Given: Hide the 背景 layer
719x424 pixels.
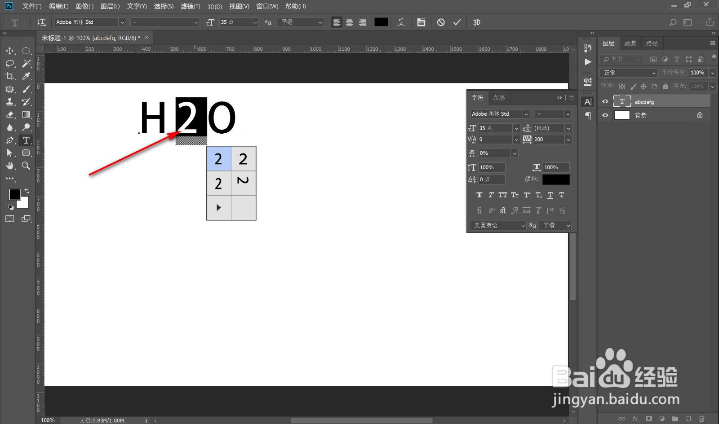Looking at the screenshot, I should tap(605, 115).
